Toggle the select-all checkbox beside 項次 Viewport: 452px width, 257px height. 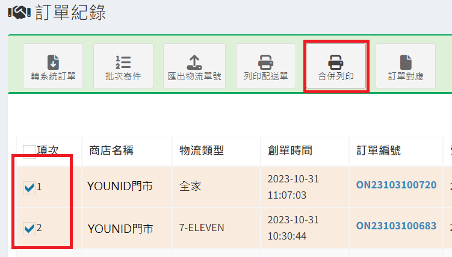(29, 151)
